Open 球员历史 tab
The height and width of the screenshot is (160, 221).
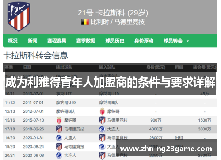115,41
